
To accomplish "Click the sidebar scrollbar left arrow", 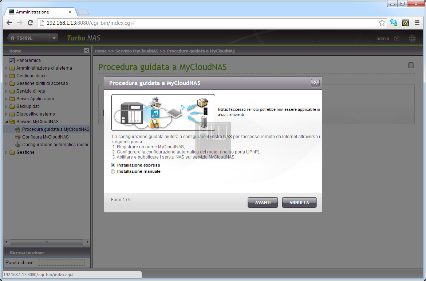I will click(7, 242).
